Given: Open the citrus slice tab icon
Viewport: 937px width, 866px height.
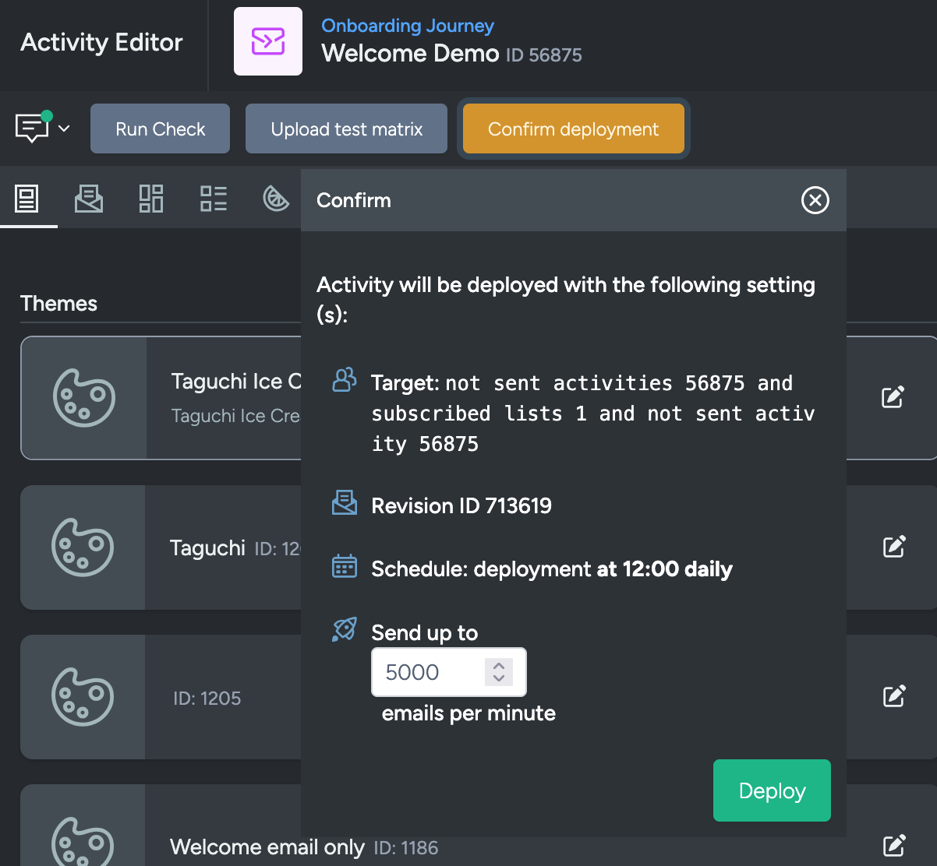Looking at the screenshot, I should tap(276, 199).
